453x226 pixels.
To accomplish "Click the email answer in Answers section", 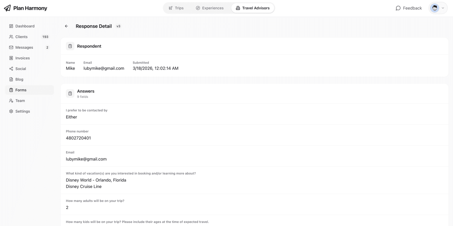I will (x=86, y=159).
